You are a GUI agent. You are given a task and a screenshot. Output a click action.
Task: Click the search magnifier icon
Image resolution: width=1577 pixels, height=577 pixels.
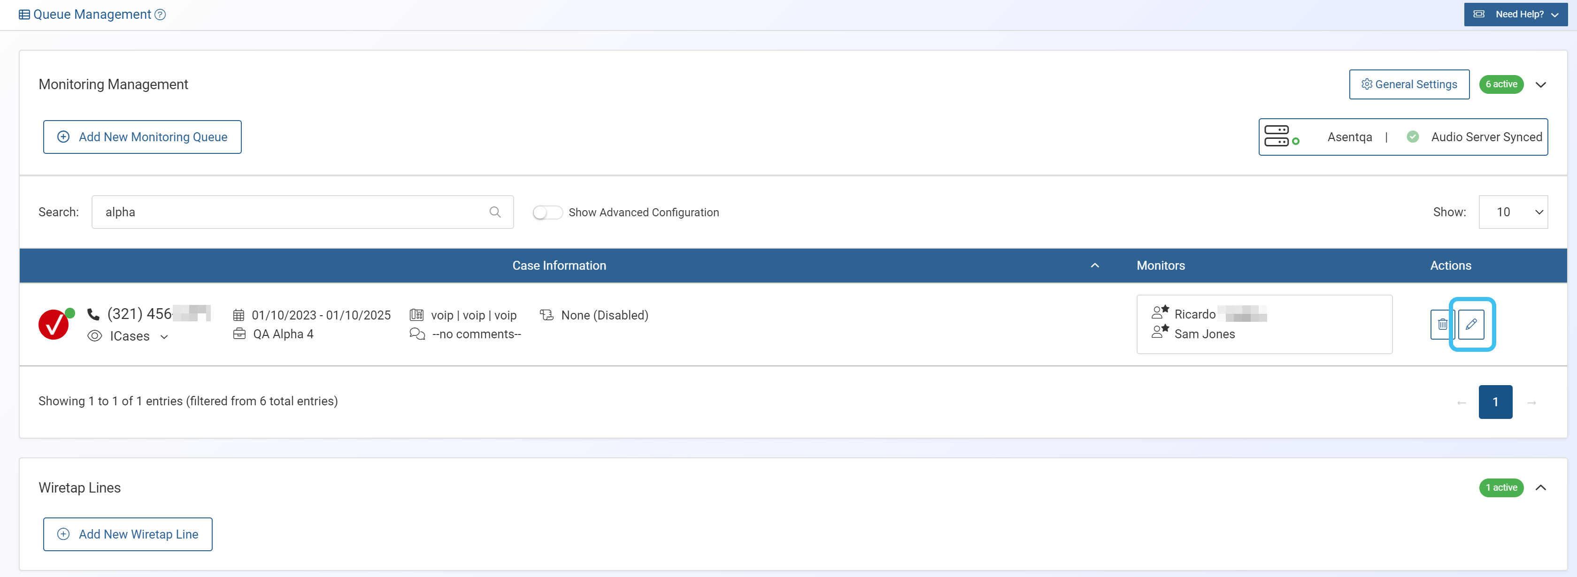point(495,212)
